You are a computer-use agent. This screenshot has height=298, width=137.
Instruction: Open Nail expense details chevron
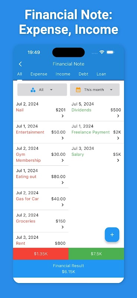62,116
